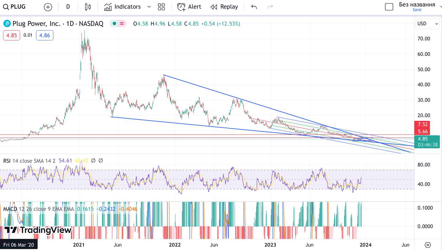Click the closing value C4.85
Viewport: 442px width, 250px height.
[x=191, y=24]
